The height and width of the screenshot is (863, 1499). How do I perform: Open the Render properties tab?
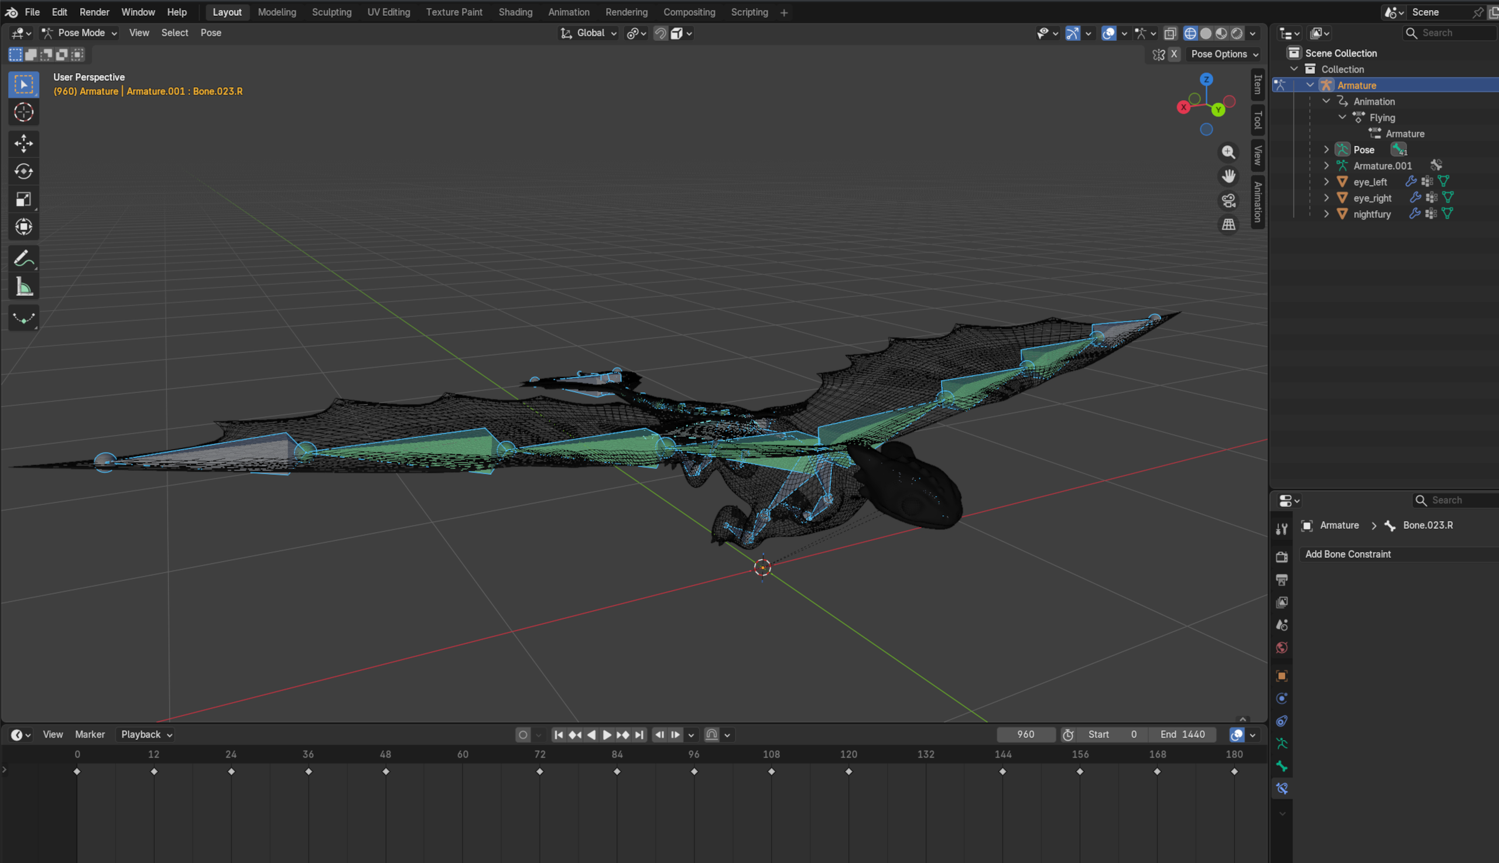[1282, 557]
